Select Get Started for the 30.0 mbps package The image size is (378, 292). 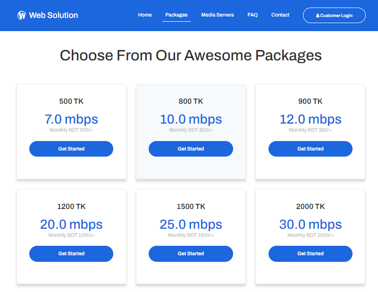point(310,253)
